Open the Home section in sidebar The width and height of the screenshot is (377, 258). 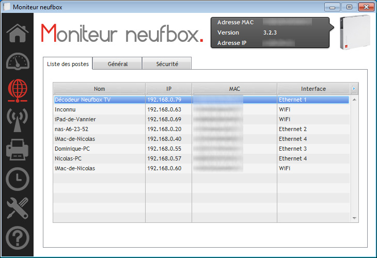tap(17, 33)
